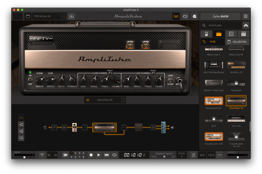Image resolution: width=262 pixels, height=174 pixels.
Task: Click the DI block in signal chain
Action: [64, 127]
